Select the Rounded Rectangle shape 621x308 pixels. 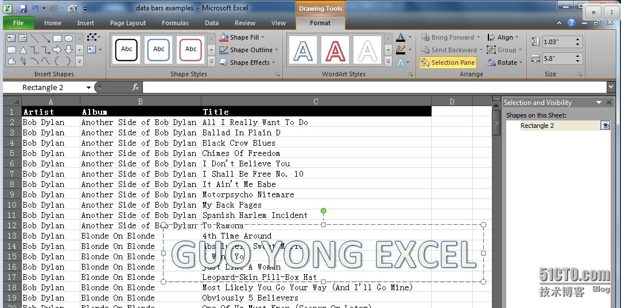[11, 50]
